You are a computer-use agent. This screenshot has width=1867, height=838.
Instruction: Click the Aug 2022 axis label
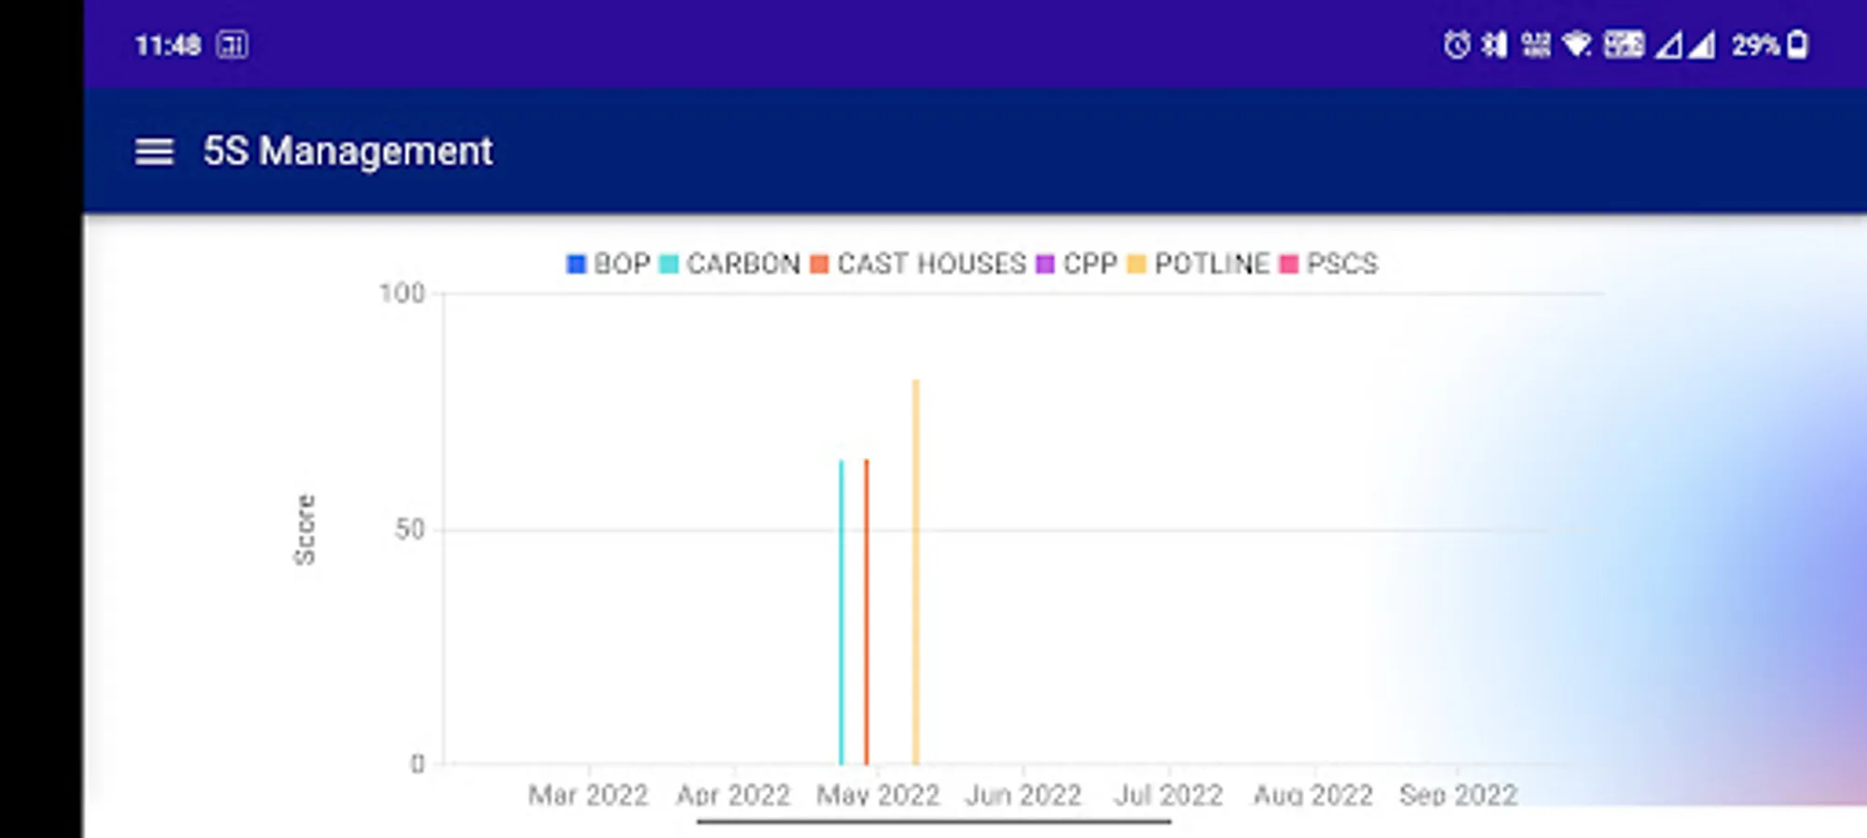1313,795
